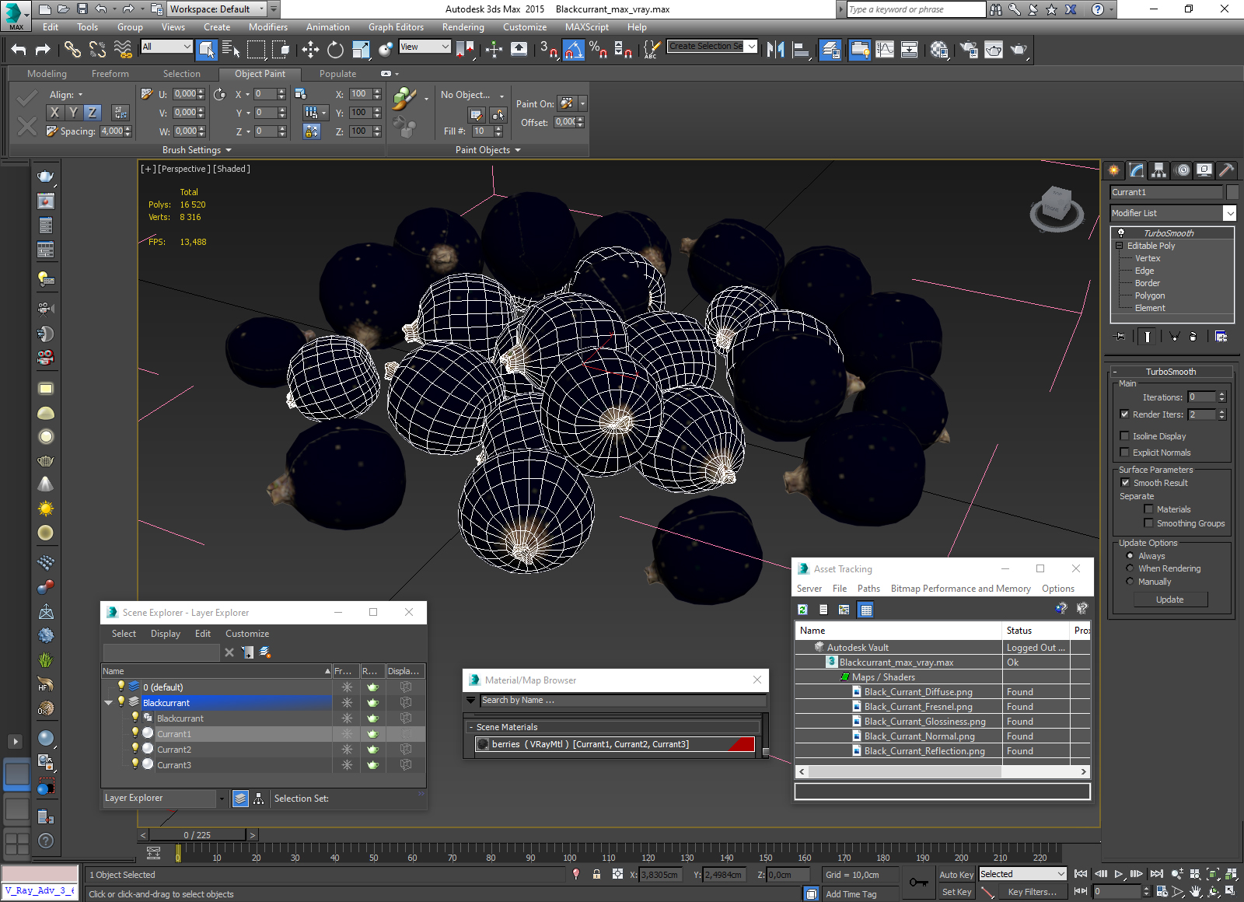This screenshot has width=1244, height=902.
Task: Open the Create command panel tab
Action: [1114, 170]
